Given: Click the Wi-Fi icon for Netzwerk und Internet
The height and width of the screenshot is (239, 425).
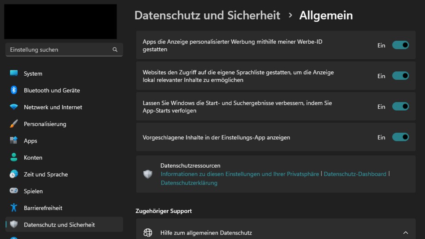Looking at the screenshot, I should pyautogui.click(x=14, y=107).
